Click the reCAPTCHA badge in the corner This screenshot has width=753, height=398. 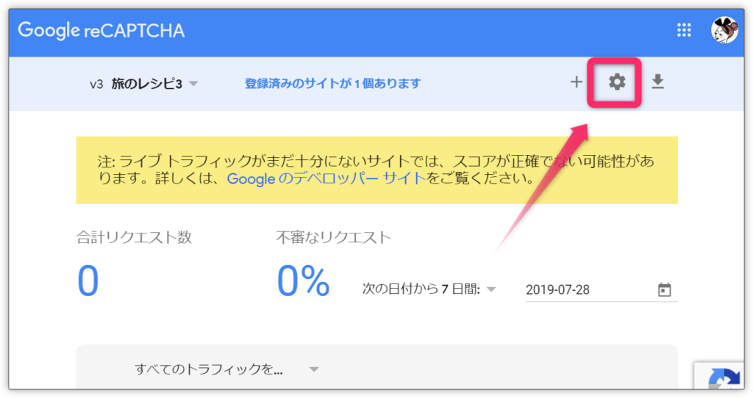pos(722,377)
